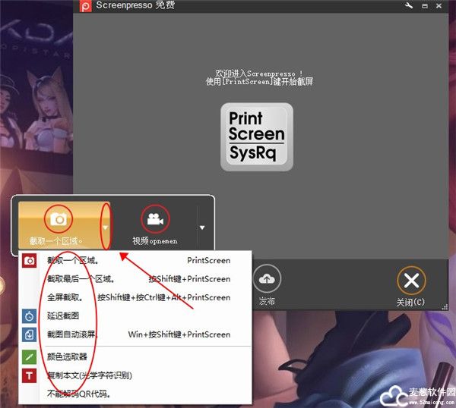The height and width of the screenshot is (408, 456).
Task: Click the 使用[PrintScreen]键开始截屏 text
Action: point(259,82)
